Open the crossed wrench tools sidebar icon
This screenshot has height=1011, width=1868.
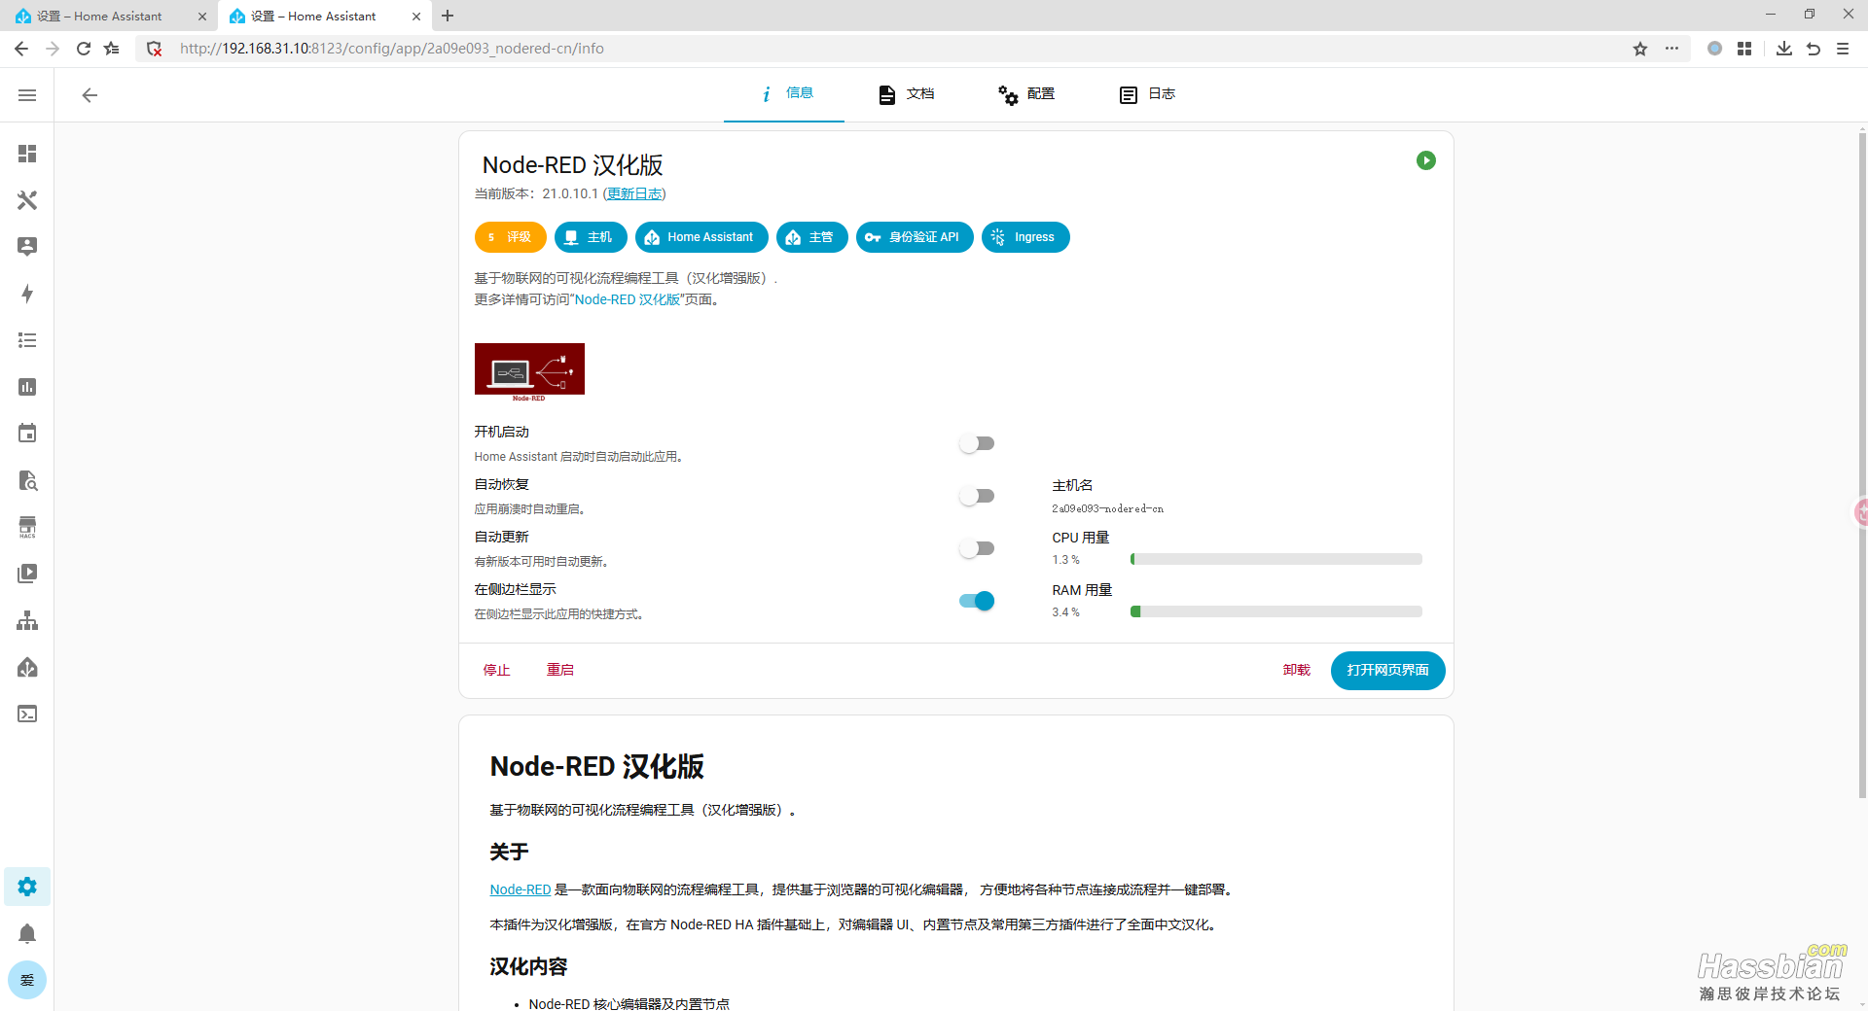27,200
